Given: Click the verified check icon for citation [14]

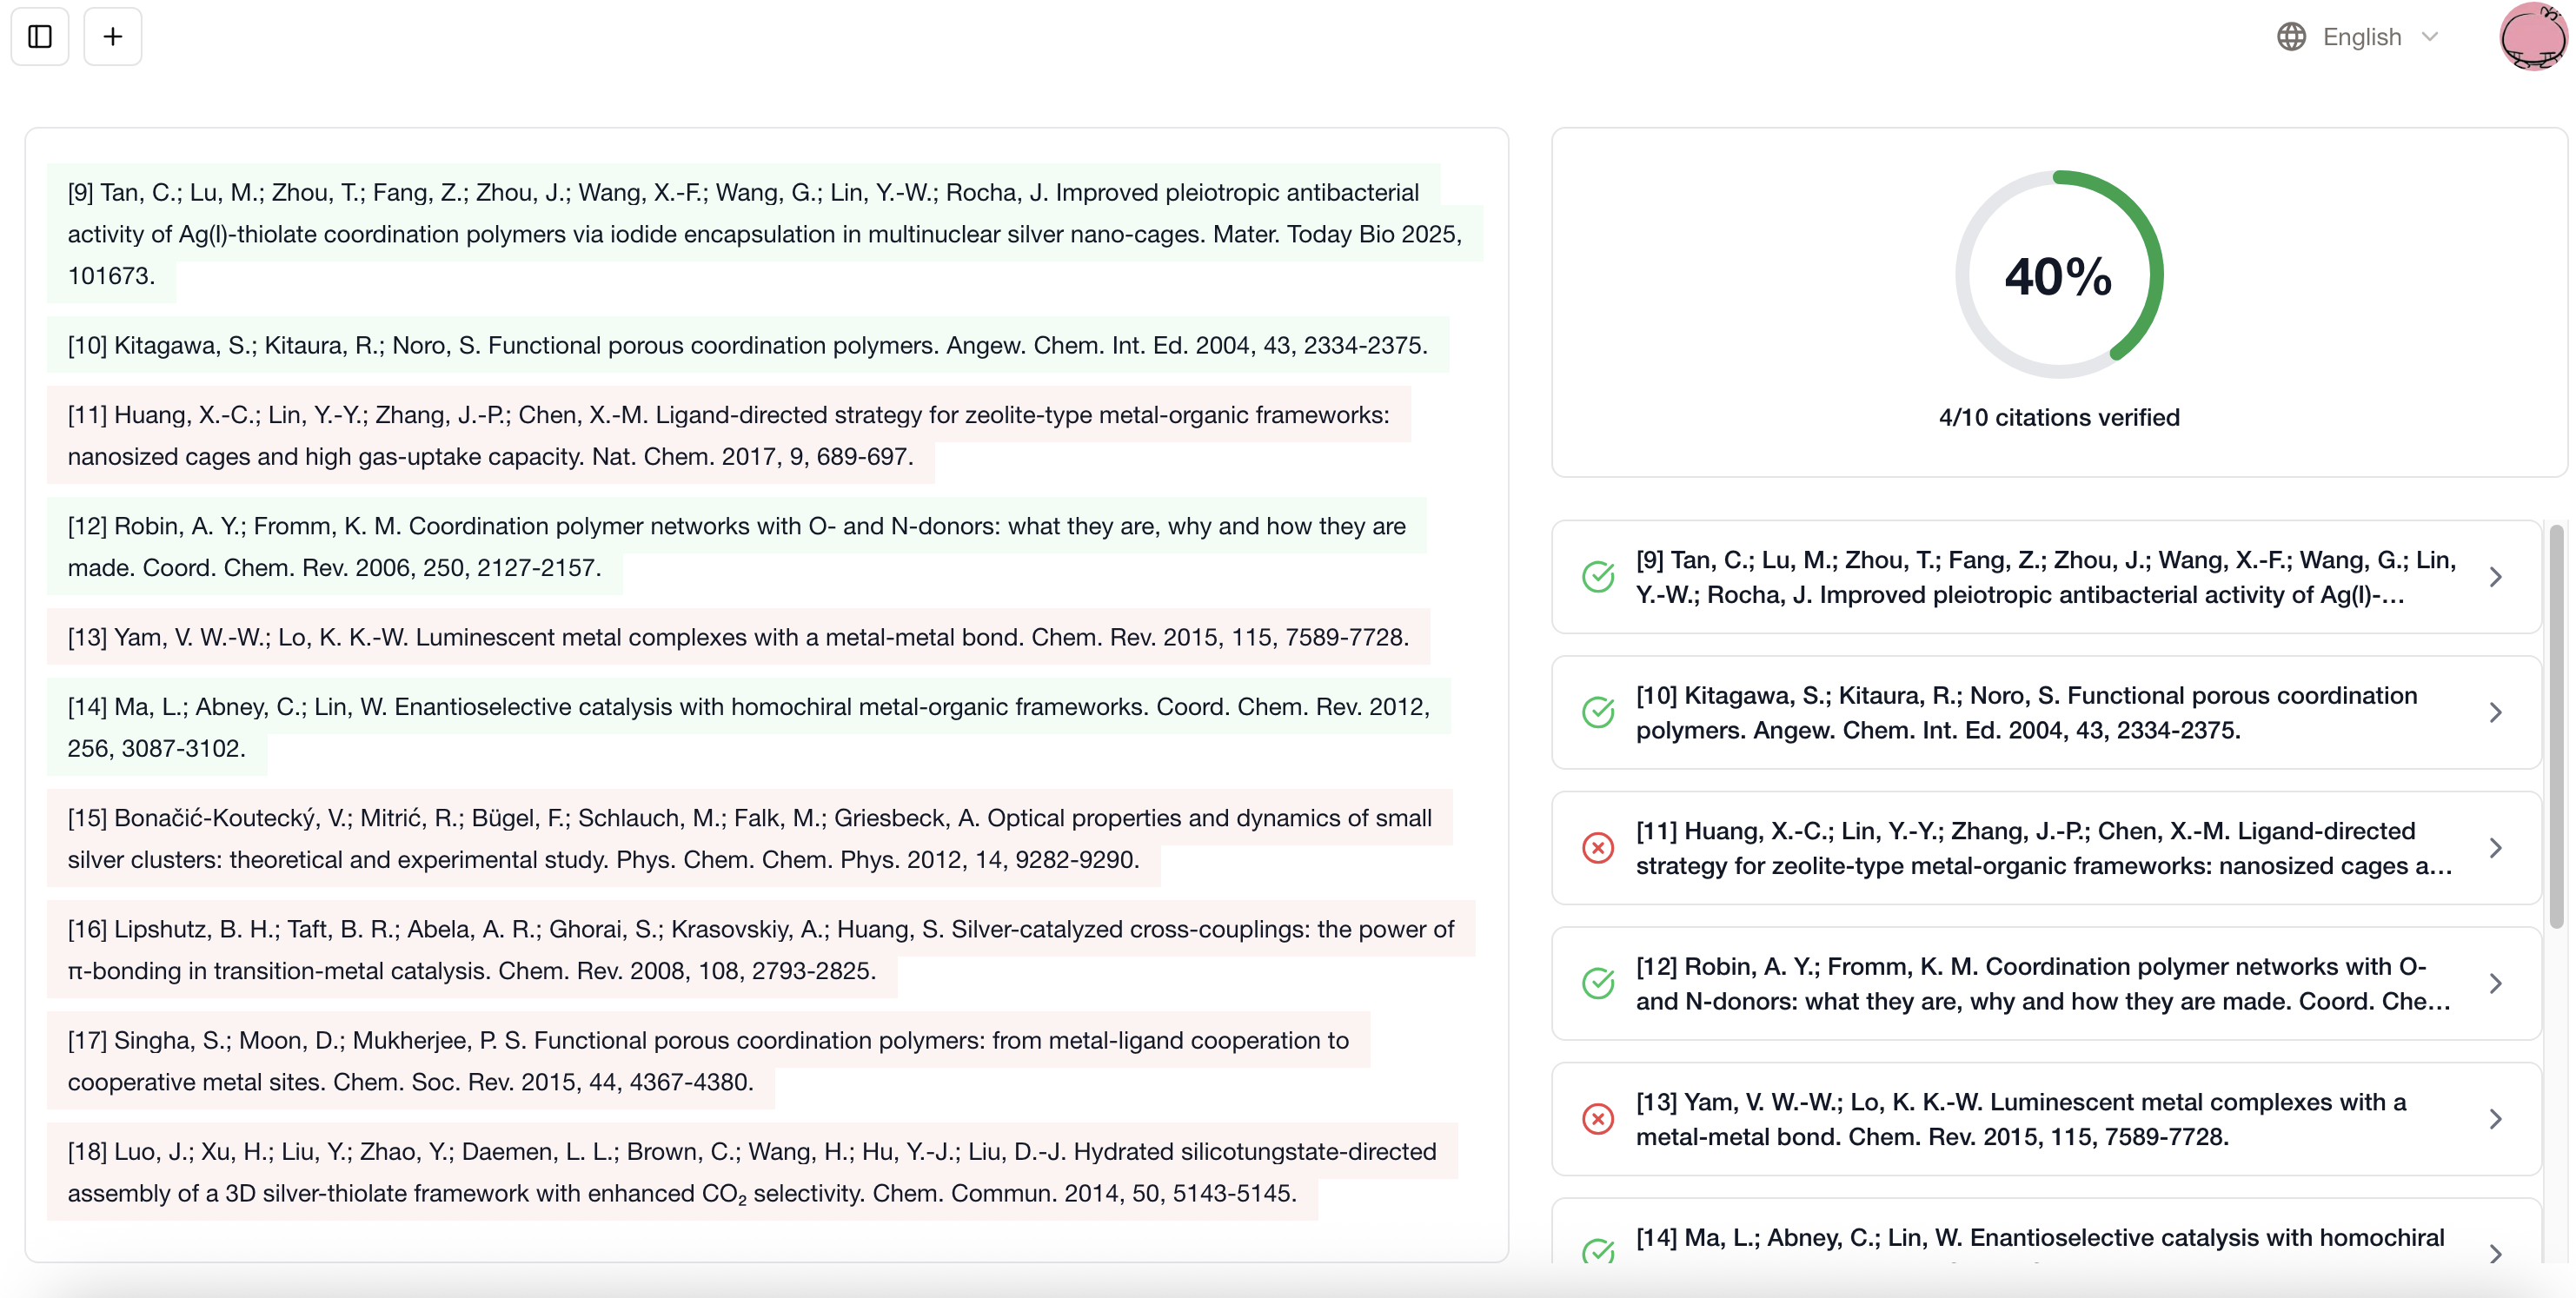Looking at the screenshot, I should click(1598, 1252).
